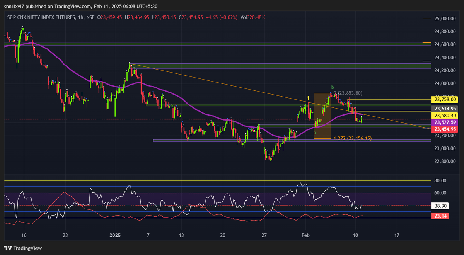The height and width of the screenshot is (255, 464).
Task: Click the volume reading Vol320.48K
Action: [252, 17]
